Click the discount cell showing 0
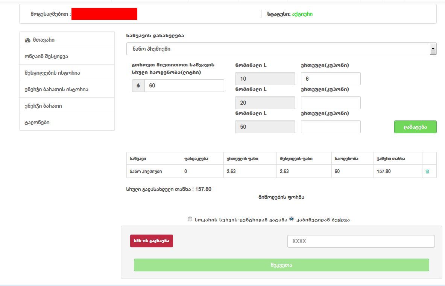 (202, 171)
